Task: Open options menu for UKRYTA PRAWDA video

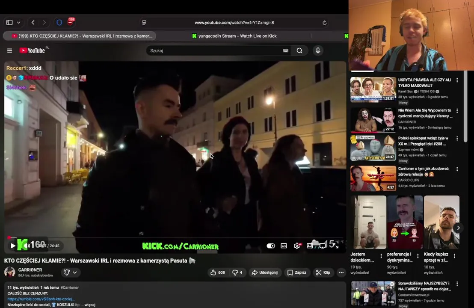Action: [457, 80]
